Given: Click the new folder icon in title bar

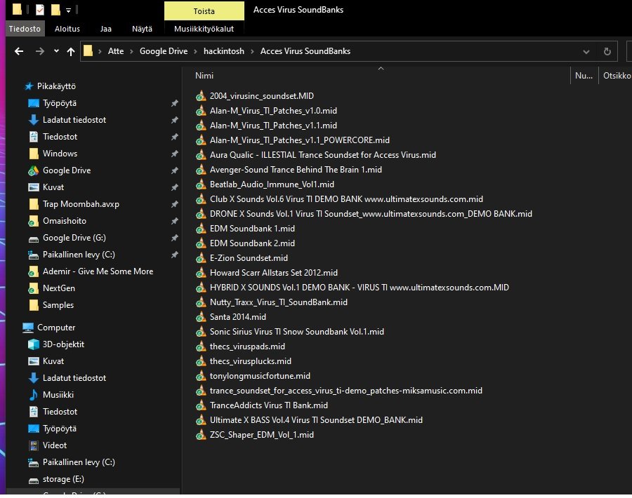Looking at the screenshot, I should 55,9.
